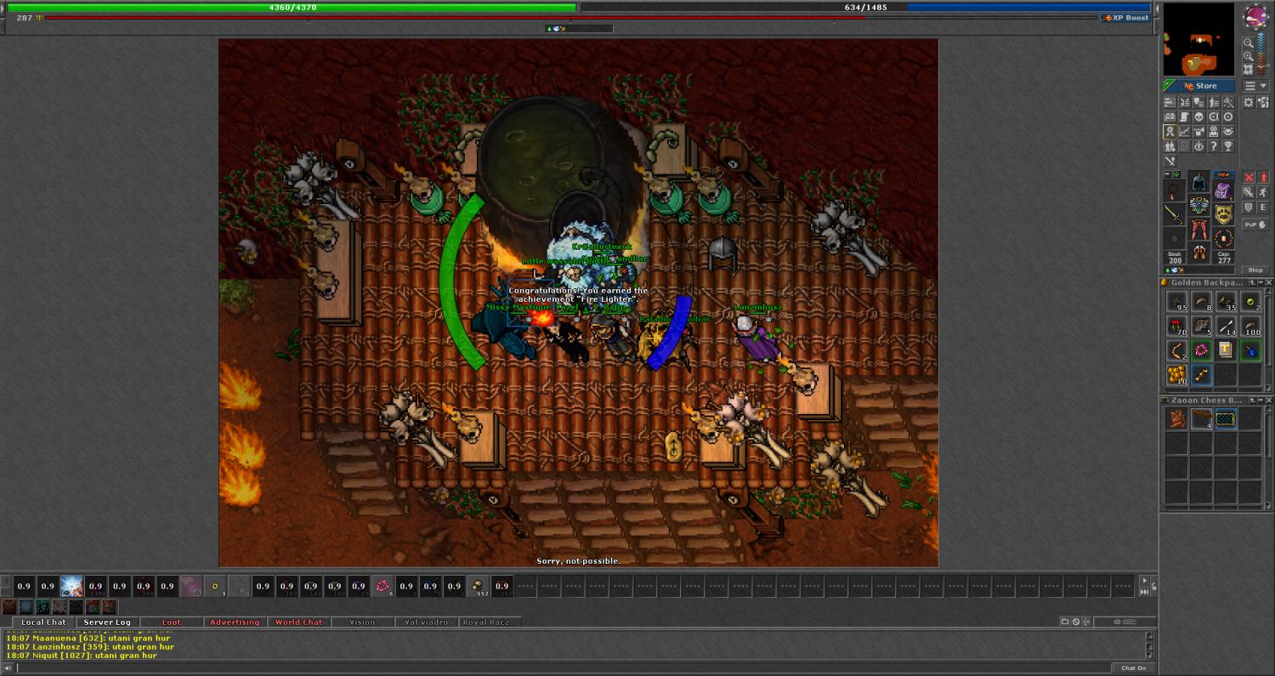Screen dimensions: 1275x676
Task: Select the red legs armor slot
Action: 1199,230
